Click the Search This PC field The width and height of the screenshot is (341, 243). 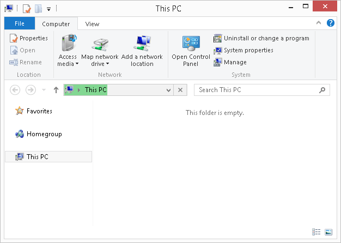click(x=262, y=90)
